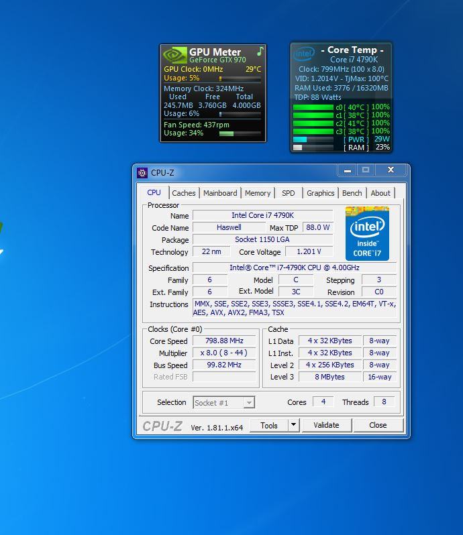Click the Code Name value Haswell
The width and height of the screenshot is (463, 535).
pos(229,227)
